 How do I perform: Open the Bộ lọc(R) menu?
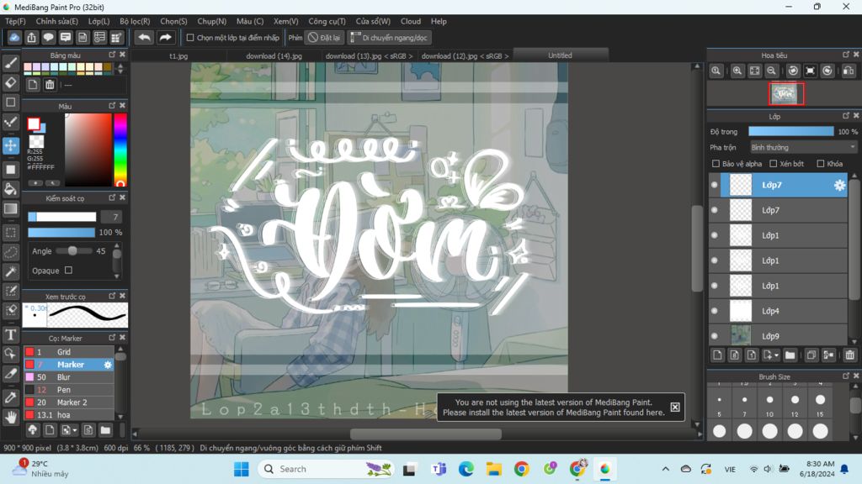point(135,21)
